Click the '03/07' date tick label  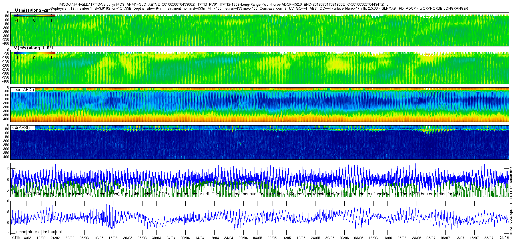click(x=431, y=238)
